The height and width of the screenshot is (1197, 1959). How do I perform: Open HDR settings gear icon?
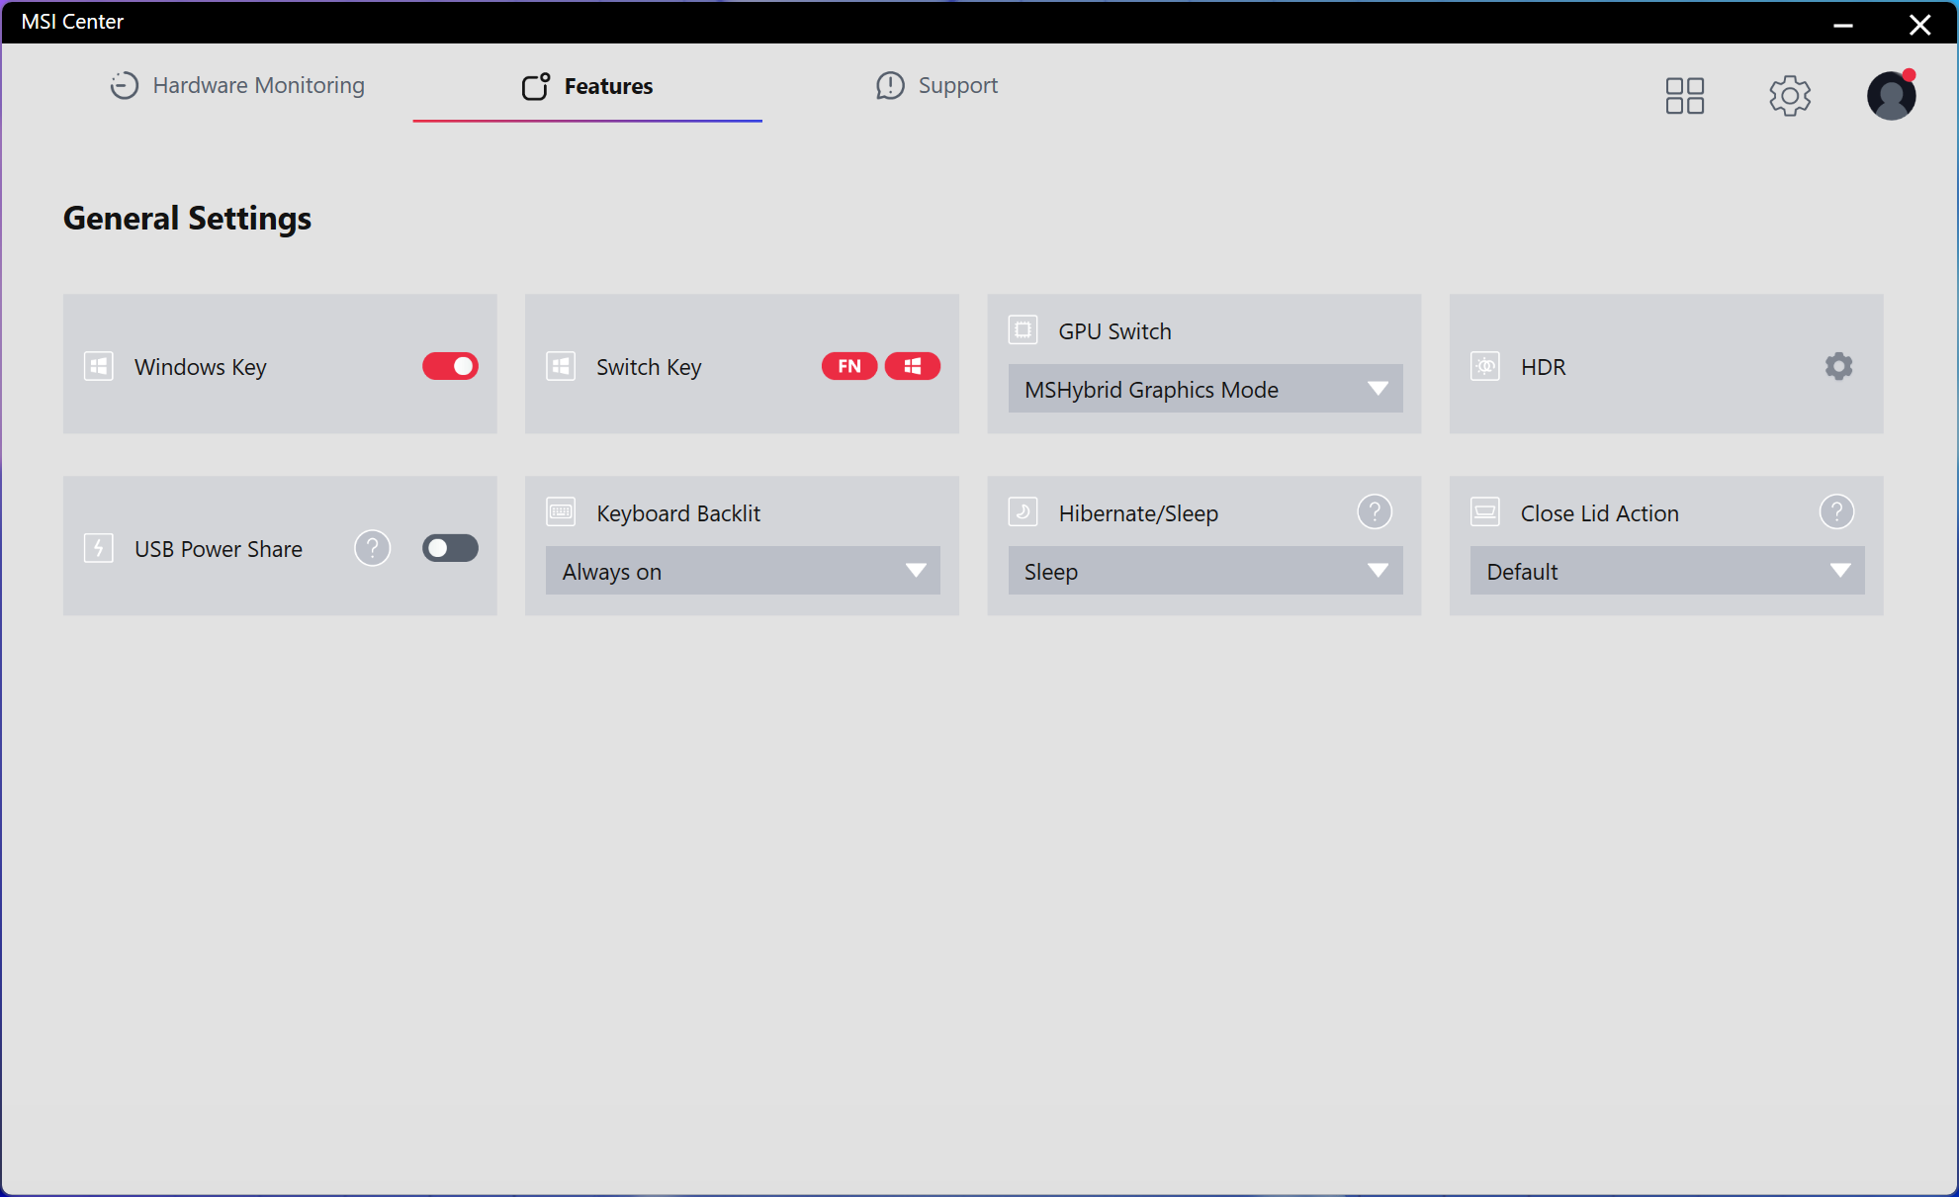point(1838,367)
